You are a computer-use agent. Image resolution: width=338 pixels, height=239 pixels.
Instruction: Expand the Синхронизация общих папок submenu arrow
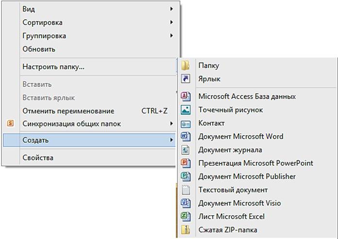171,124
